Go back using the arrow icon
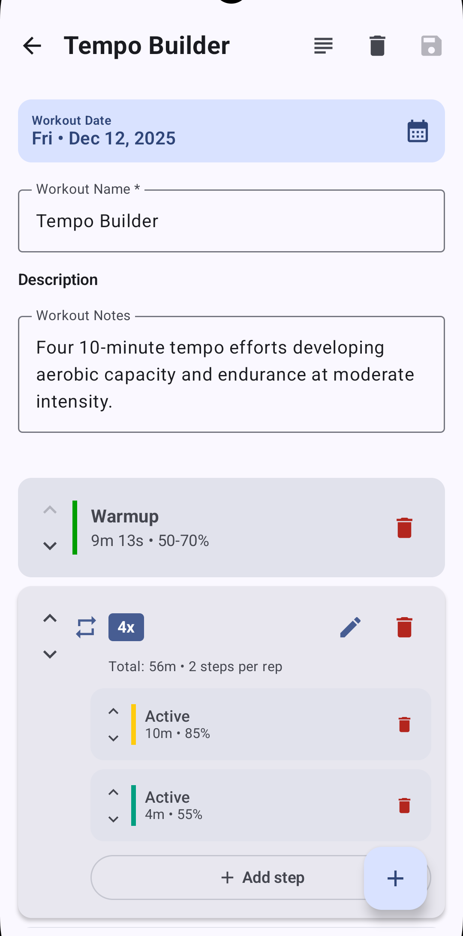 pyautogui.click(x=32, y=46)
